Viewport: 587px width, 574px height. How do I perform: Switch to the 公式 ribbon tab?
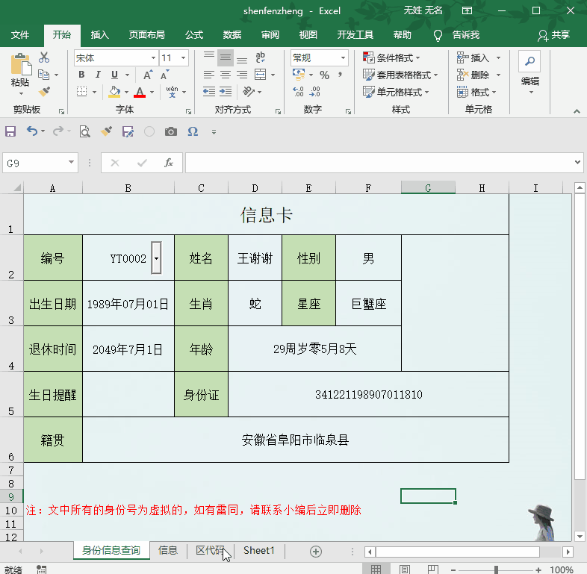194,35
